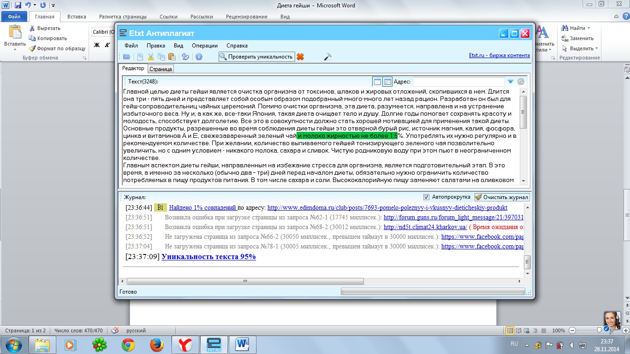Screen dimensions: 630x354
Task: Select the Редактор tab in Etxt
Action: [x=133, y=68]
